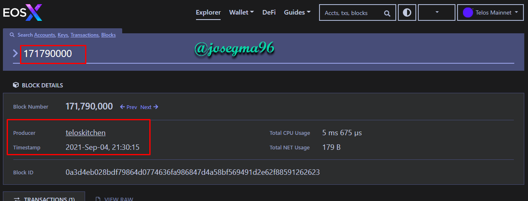
Task: Click the arrows icon on Transactions tab
Action: [17, 199]
